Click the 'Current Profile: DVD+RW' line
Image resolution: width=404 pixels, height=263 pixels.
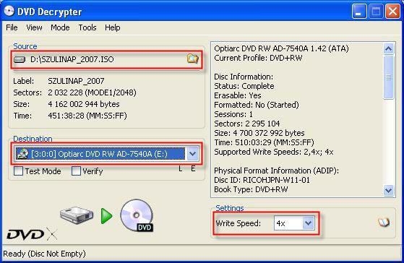(x=258, y=58)
